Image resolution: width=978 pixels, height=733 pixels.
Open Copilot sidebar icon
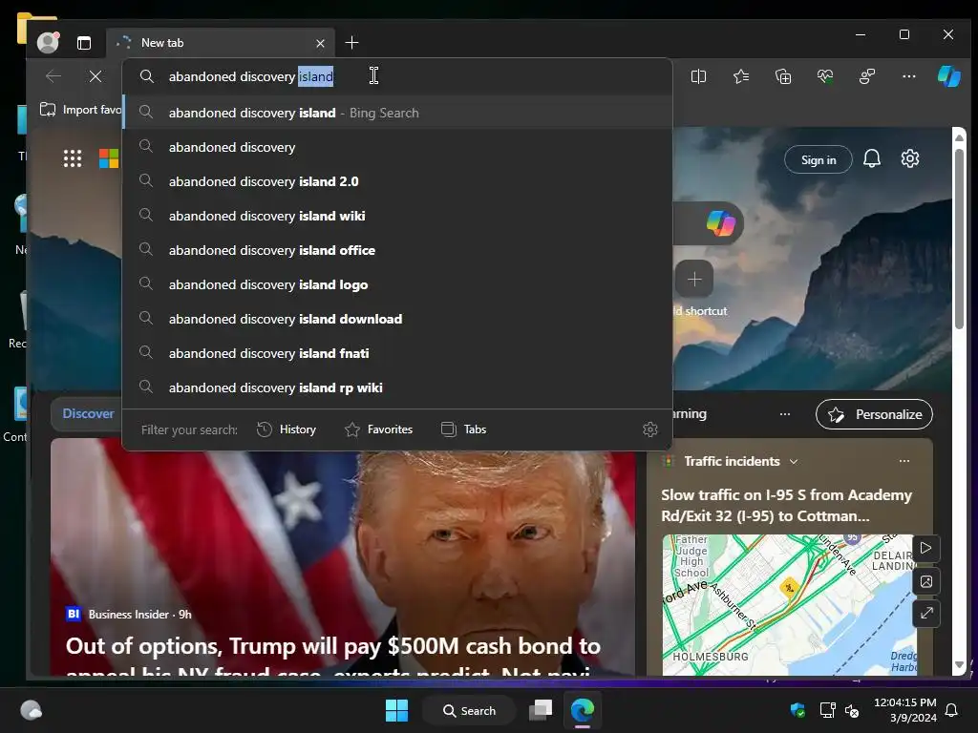(x=948, y=76)
